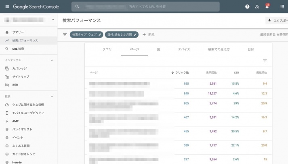The width and height of the screenshot is (288, 164).
Task: Add a new filter with + 新規
Action: click(x=149, y=34)
